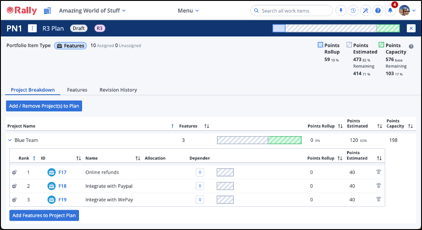Open the recent history clock icon

coord(353,11)
